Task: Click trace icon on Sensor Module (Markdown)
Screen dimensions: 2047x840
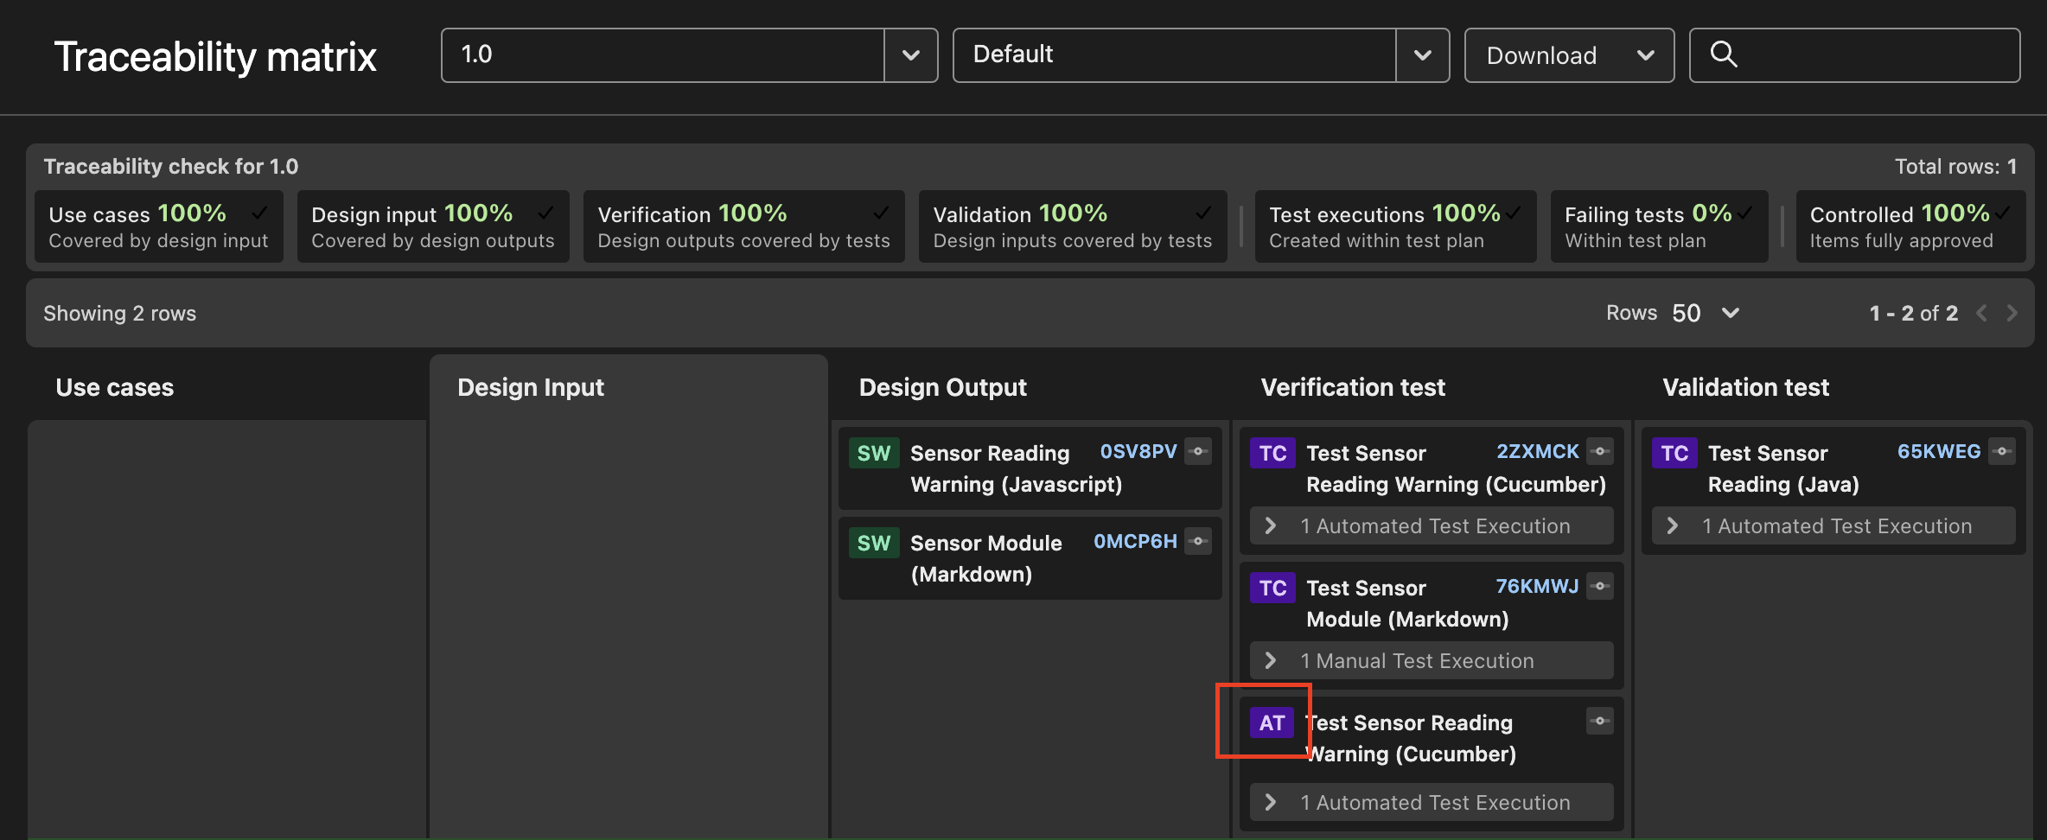Action: 1198,541
